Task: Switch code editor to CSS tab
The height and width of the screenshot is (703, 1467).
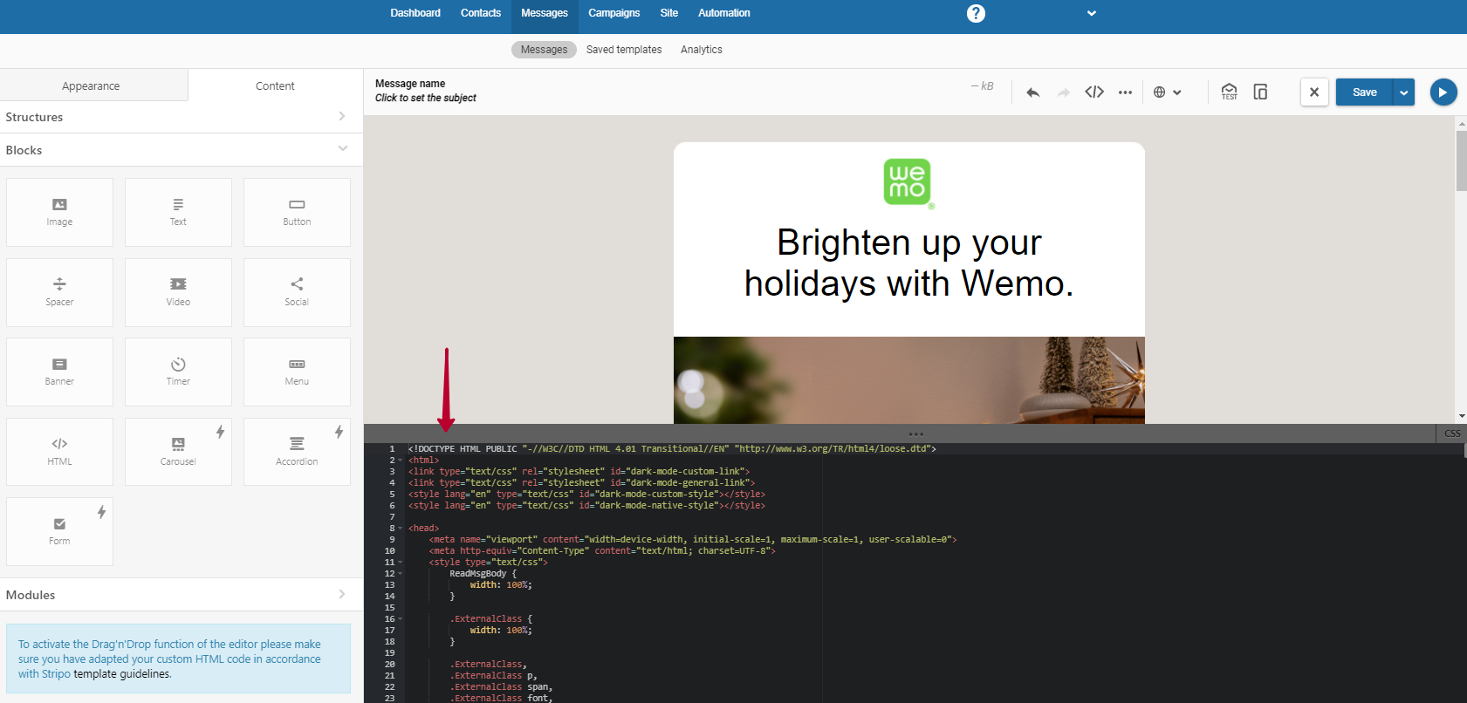Action: coord(1452,433)
